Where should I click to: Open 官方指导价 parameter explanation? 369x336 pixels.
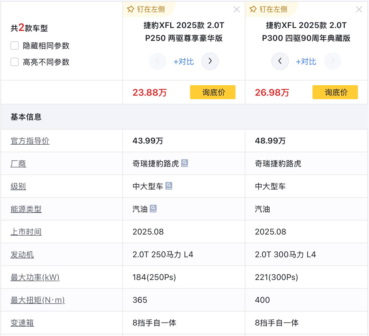click(x=30, y=141)
